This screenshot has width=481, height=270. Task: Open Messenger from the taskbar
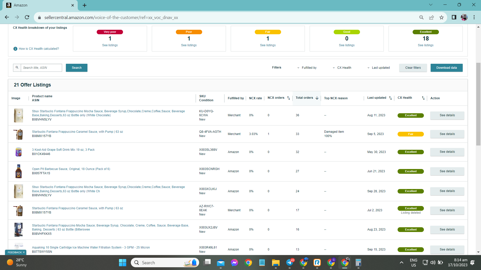234,262
